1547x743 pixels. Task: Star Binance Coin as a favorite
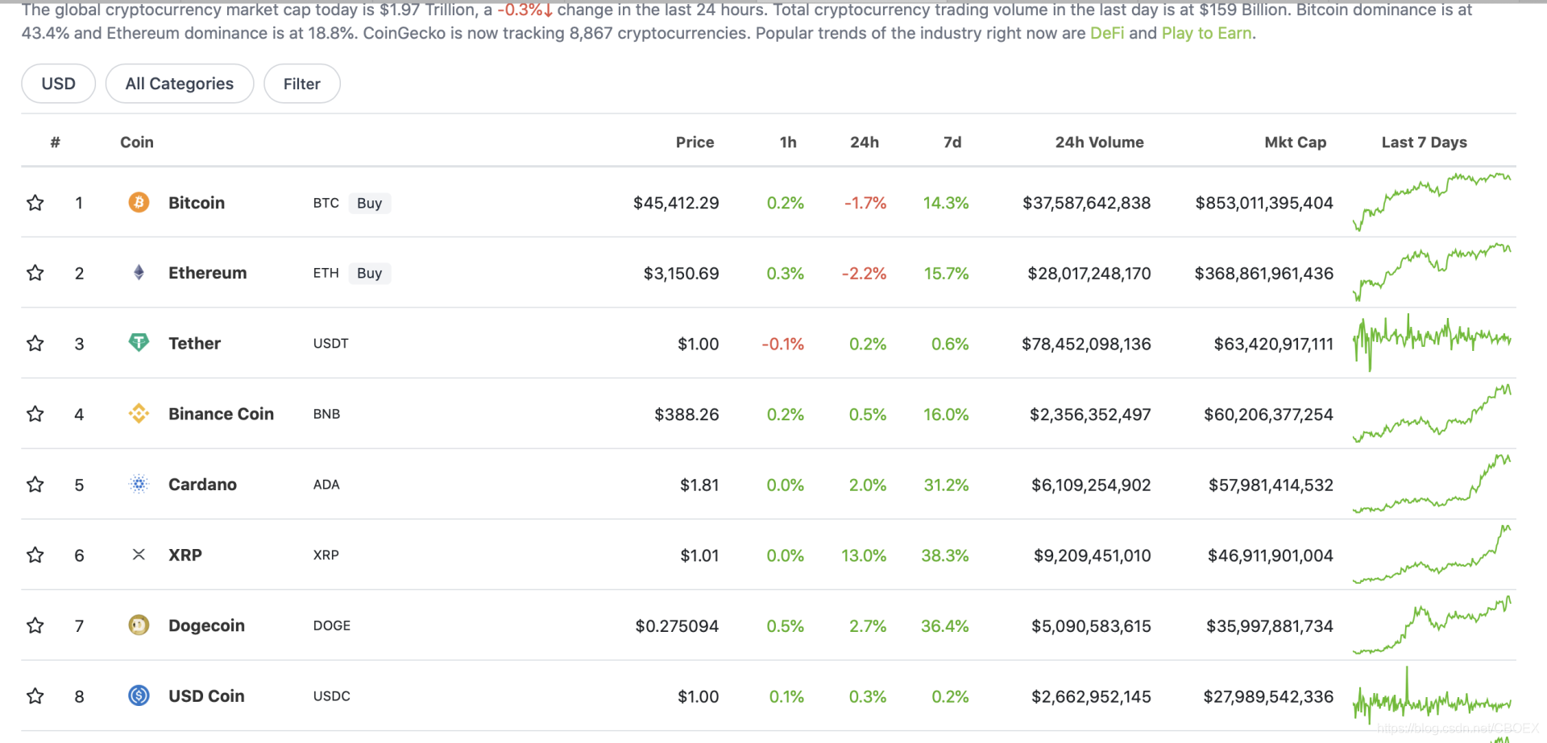click(x=35, y=414)
